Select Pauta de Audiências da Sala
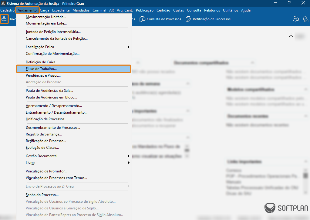This screenshot has width=310, height=220. click(74, 91)
